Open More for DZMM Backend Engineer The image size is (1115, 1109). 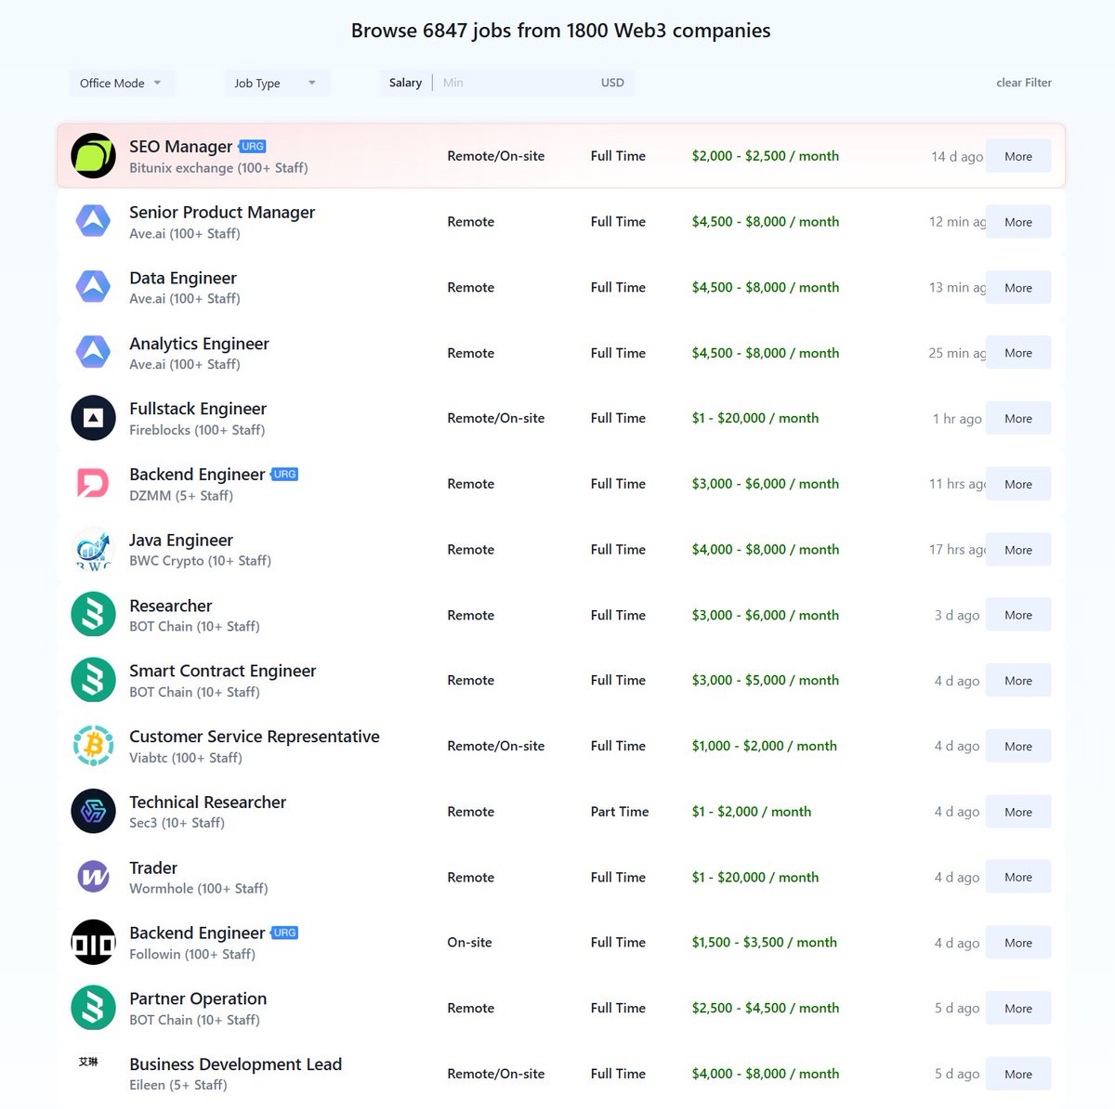(1018, 484)
